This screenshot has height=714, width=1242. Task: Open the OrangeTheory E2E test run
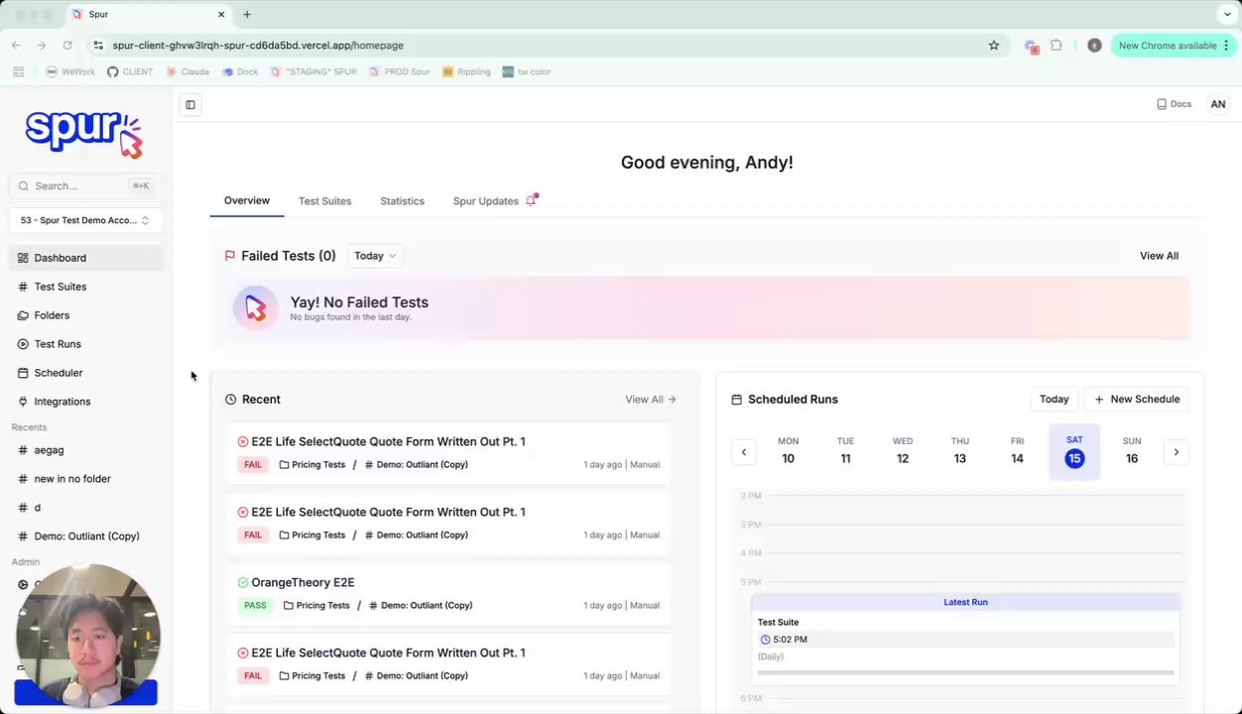[448, 593]
